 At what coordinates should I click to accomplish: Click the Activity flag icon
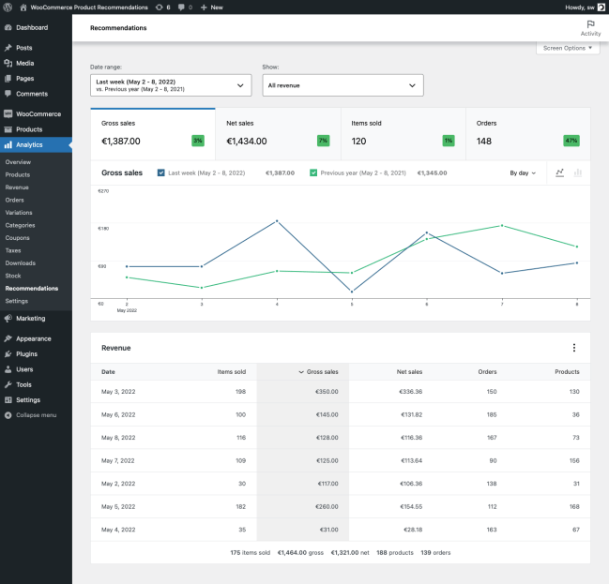pos(590,24)
